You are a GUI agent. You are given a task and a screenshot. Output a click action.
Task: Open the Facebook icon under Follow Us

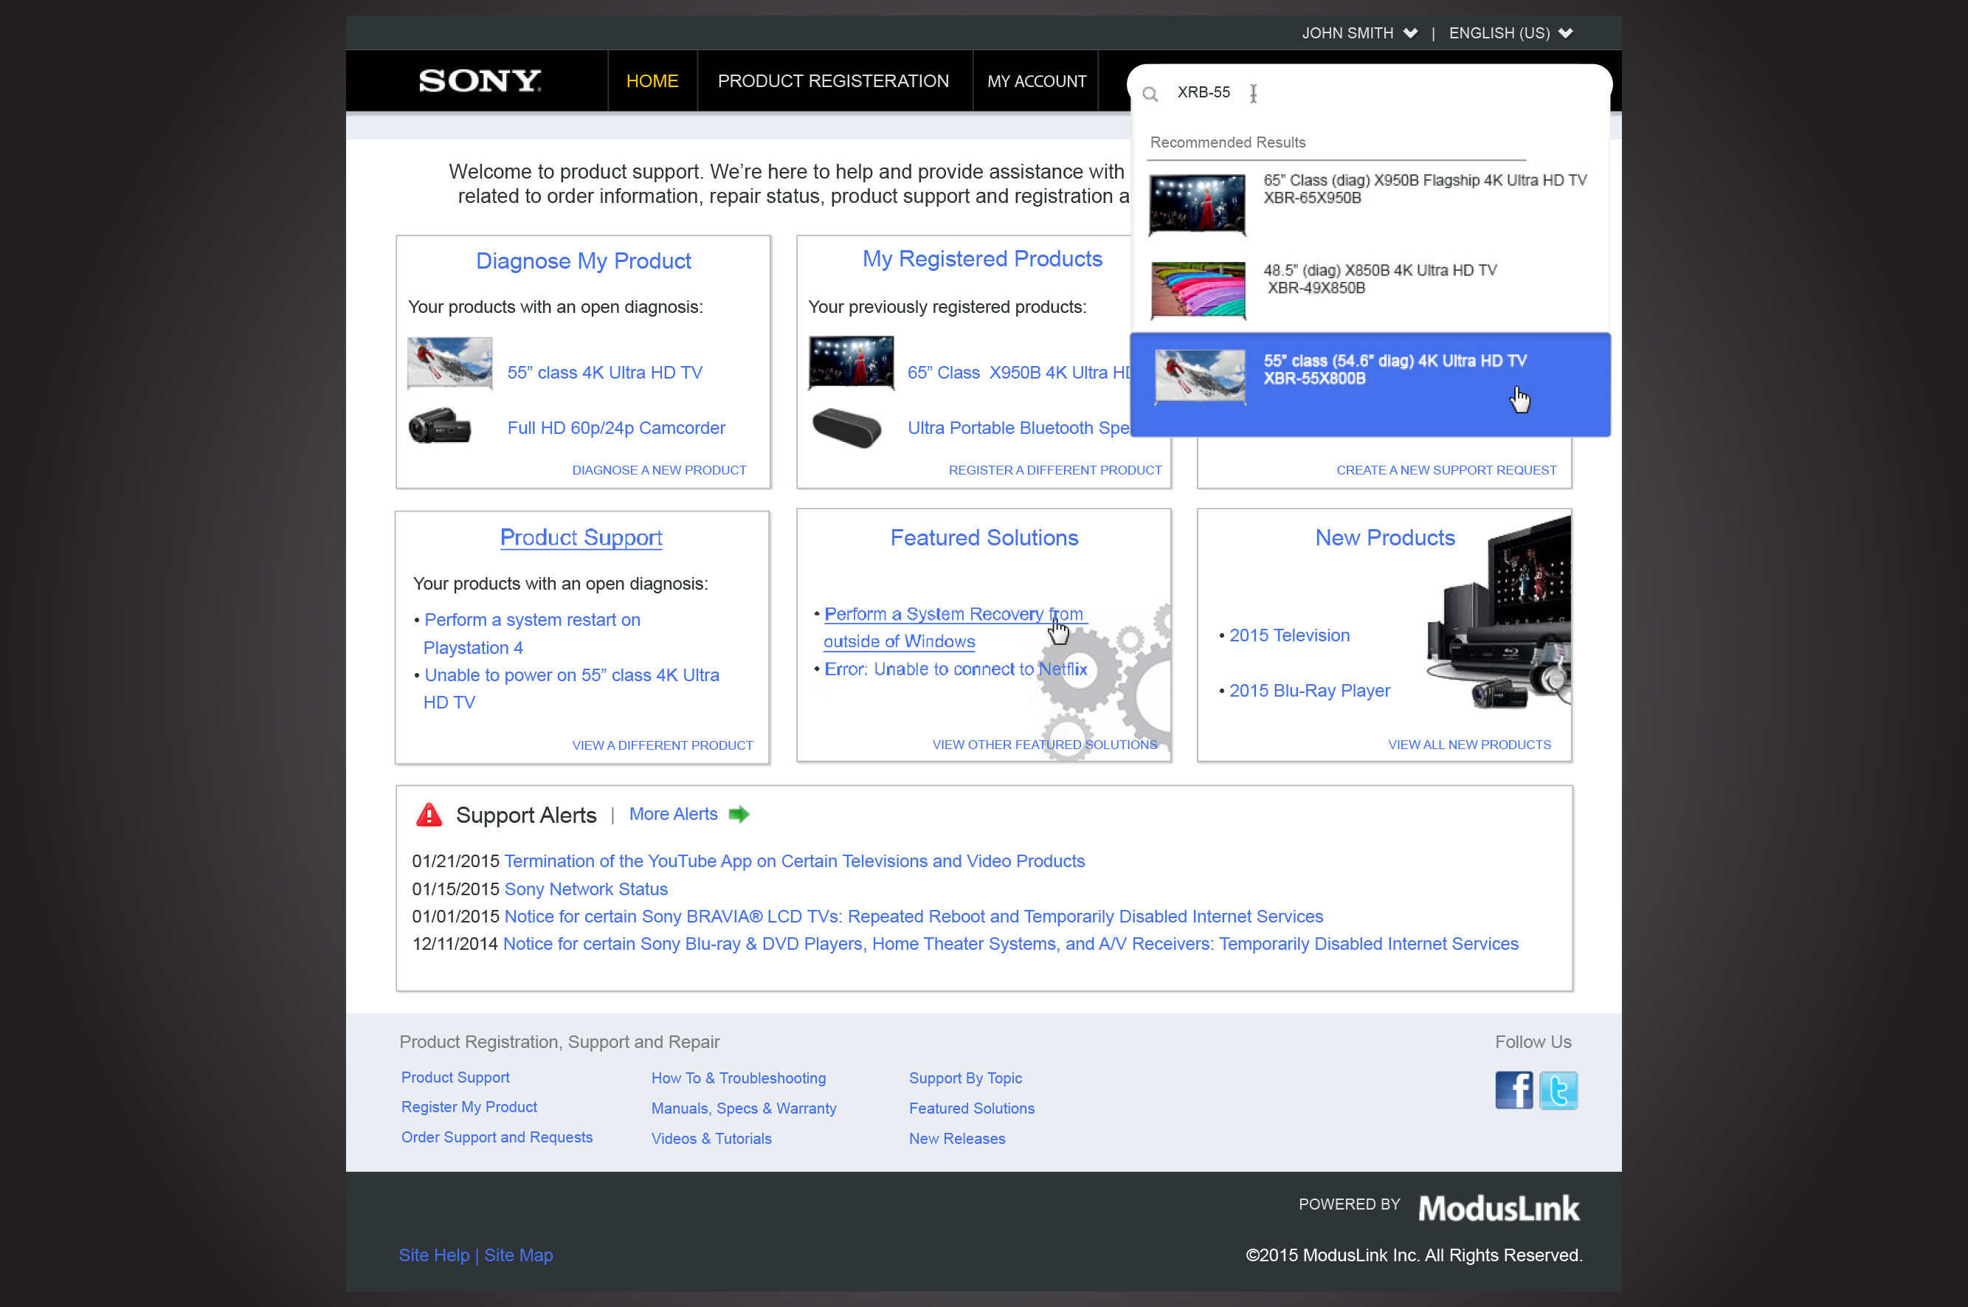tap(1513, 1089)
